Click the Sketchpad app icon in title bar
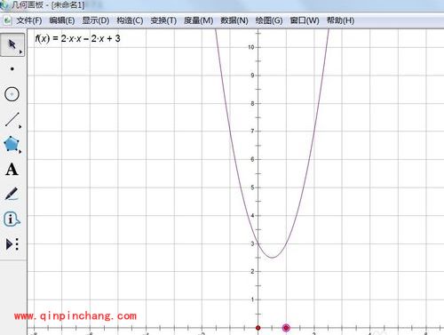Image resolution: width=444 pixels, height=335 pixels. pyautogui.click(x=4, y=4)
